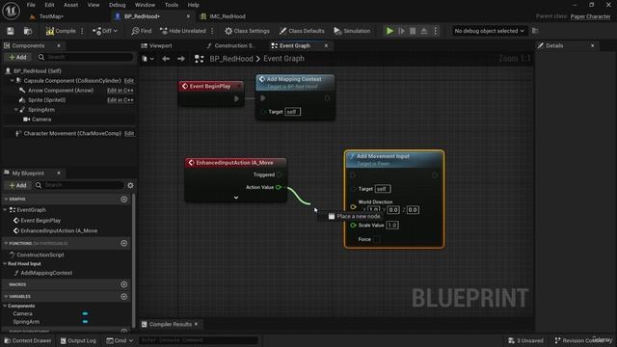Open the Content Drawer

pos(28,340)
